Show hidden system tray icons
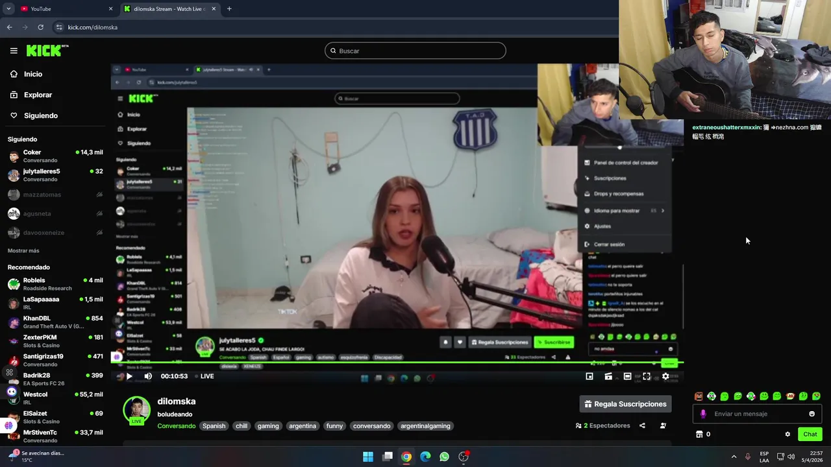The image size is (831, 467). [734, 457]
